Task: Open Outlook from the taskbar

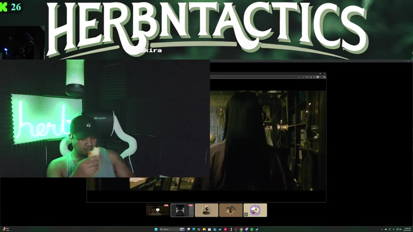Action: pyautogui.click(x=215, y=229)
